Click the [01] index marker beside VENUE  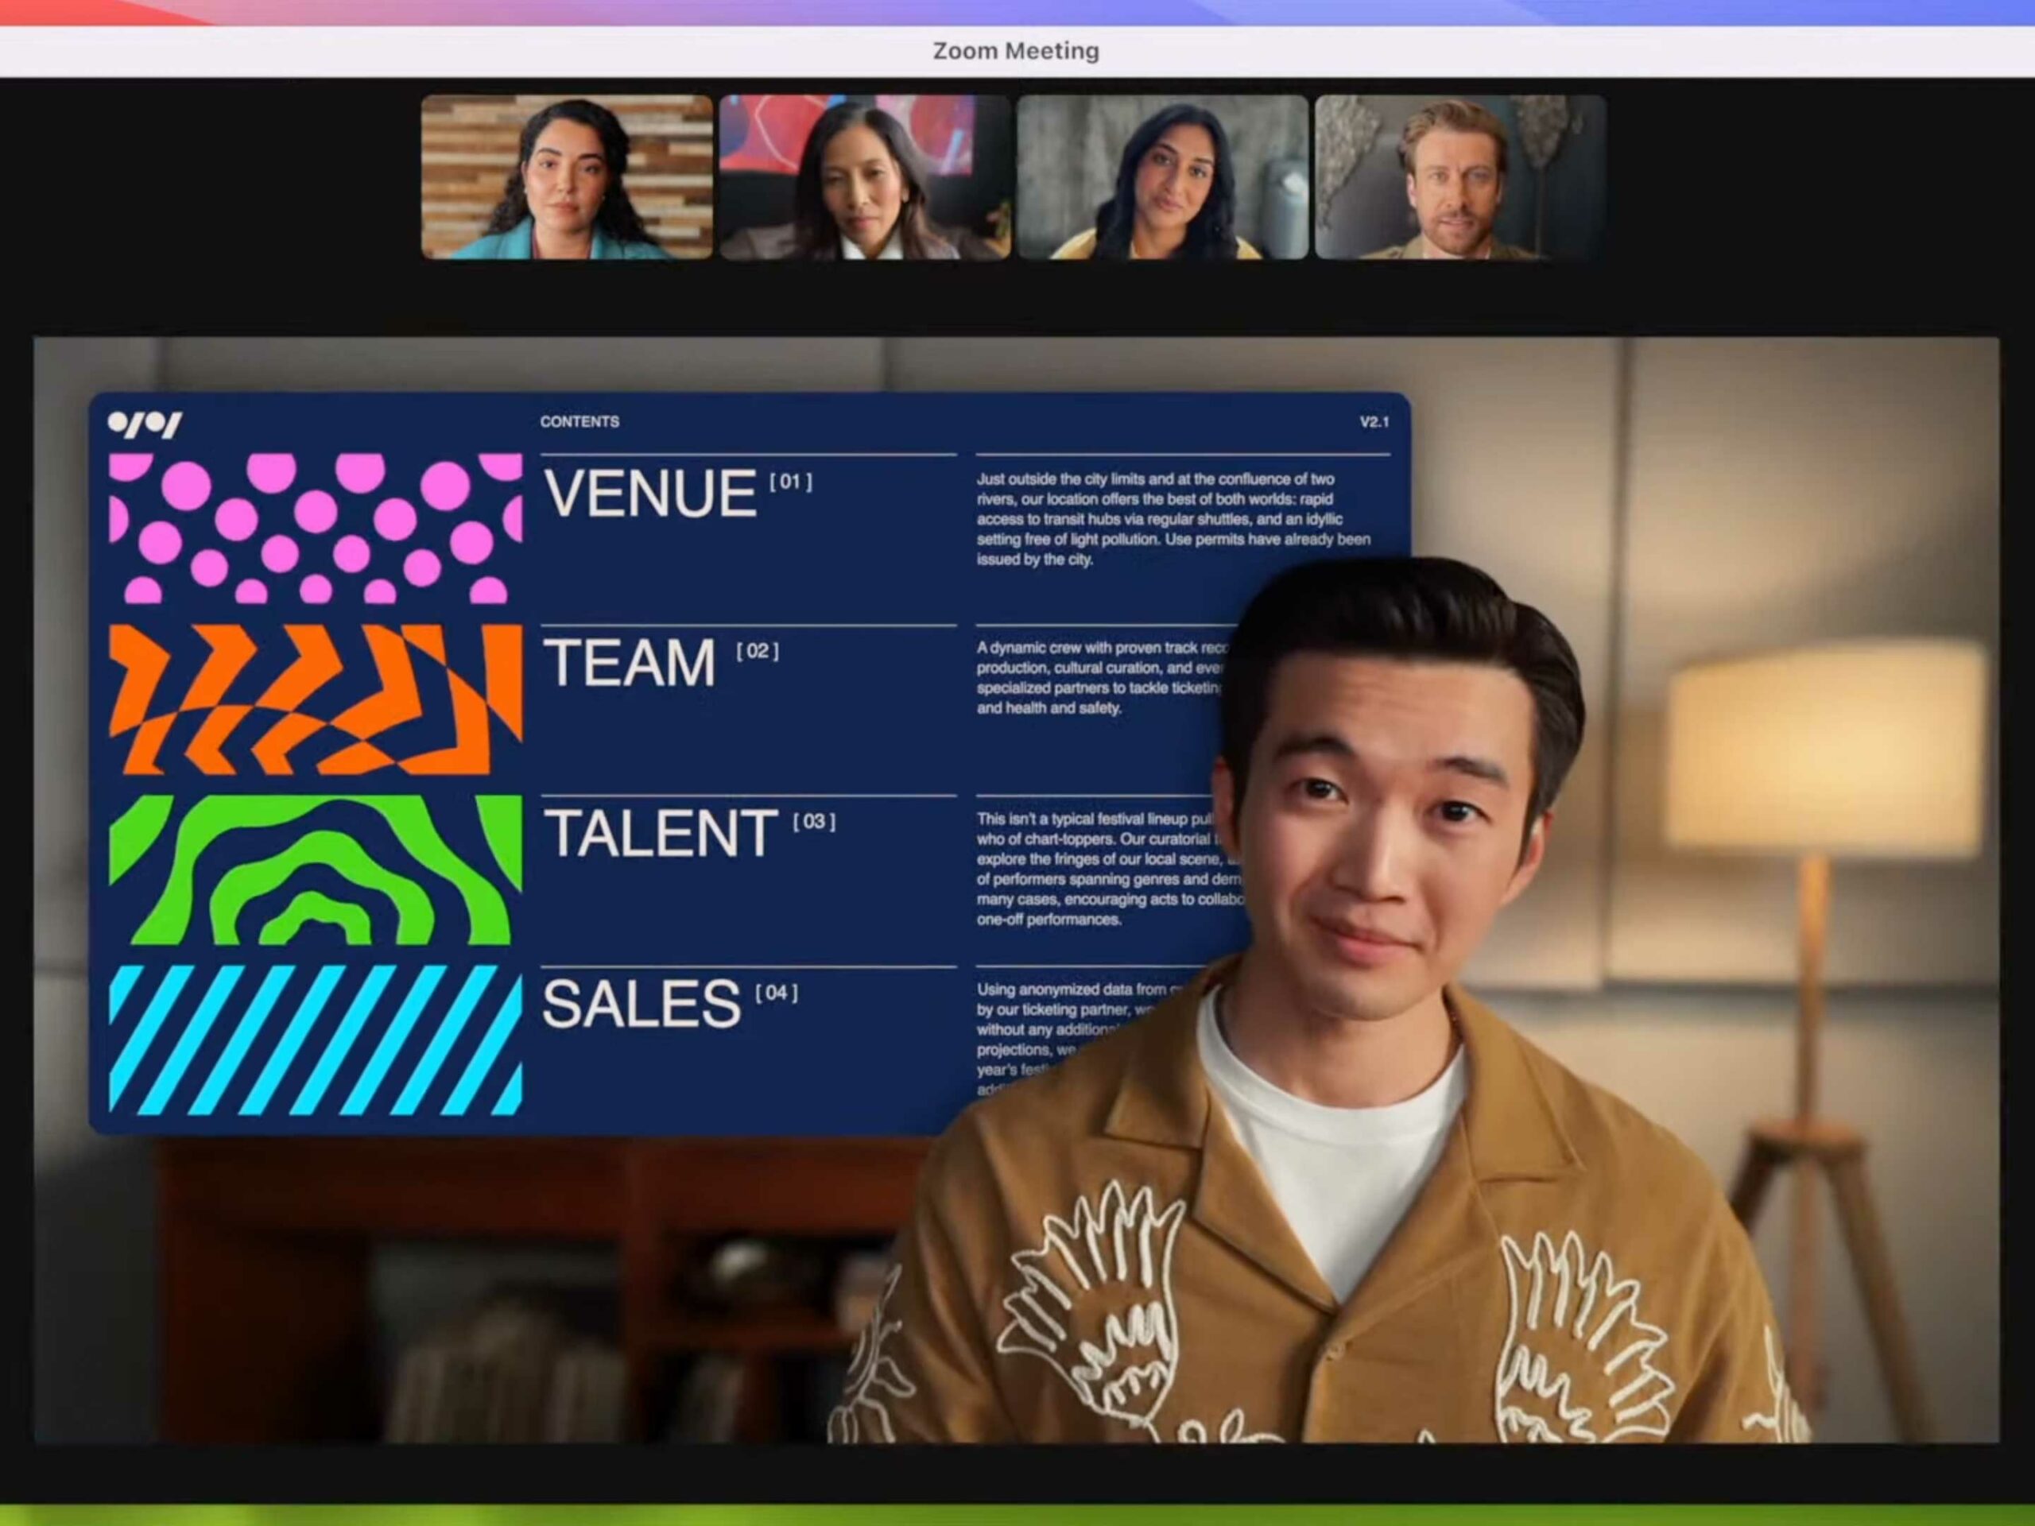click(x=790, y=481)
